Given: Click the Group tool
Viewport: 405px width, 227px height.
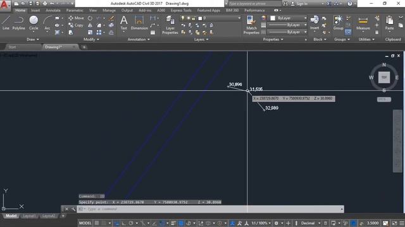Looking at the screenshot, I should (338, 23).
